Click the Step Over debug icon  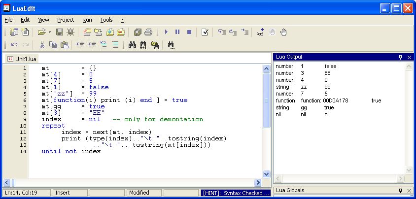[233, 33]
